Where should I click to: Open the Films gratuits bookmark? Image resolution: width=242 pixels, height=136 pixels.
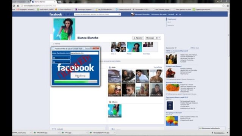(x=182, y=9)
